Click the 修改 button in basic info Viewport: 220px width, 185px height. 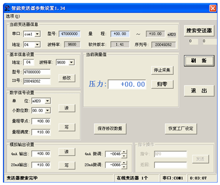(67, 78)
